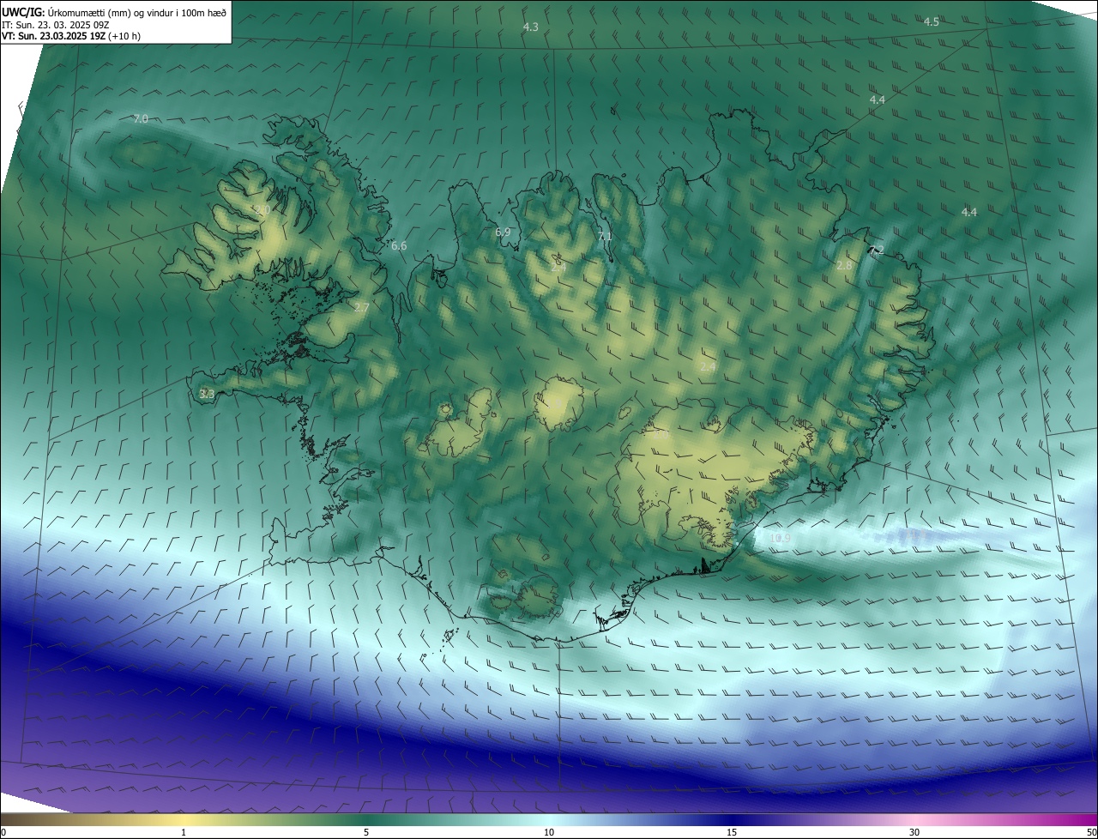Select the 7.2 value at the coast
This screenshot has width=1098, height=839.
pos(876,250)
